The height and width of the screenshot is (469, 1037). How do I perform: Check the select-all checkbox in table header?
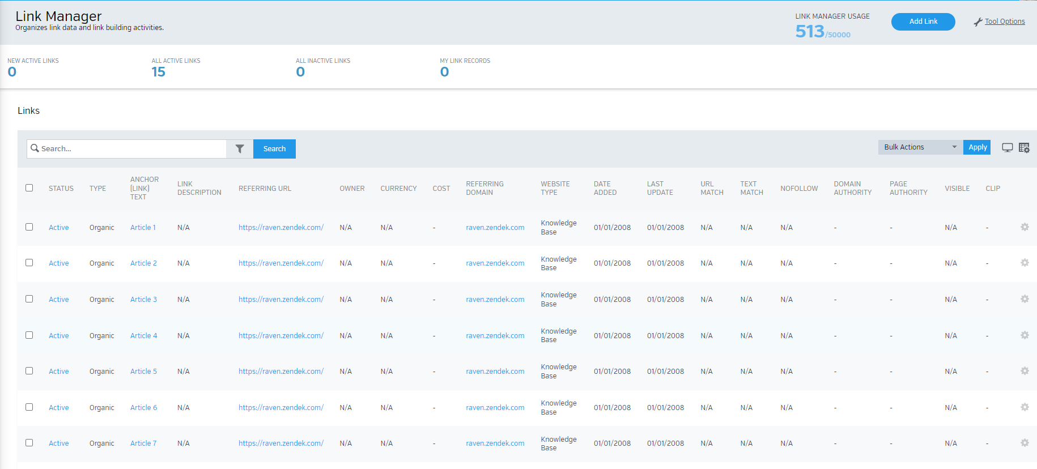coord(29,188)
